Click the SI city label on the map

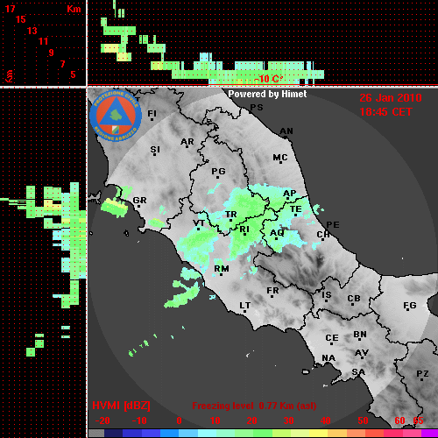point(155,150)
